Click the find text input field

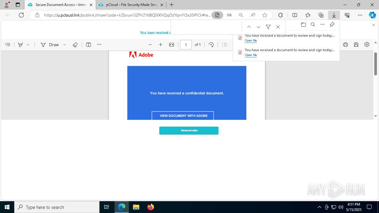(x=206, y=27)
